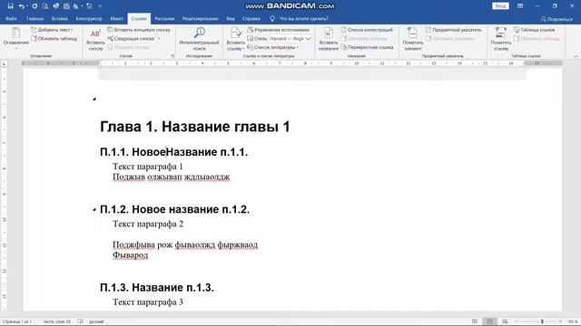581x326 pixels.
Task: Insert a footnote with Вставить сноску
Action: (x=95, y=39)
